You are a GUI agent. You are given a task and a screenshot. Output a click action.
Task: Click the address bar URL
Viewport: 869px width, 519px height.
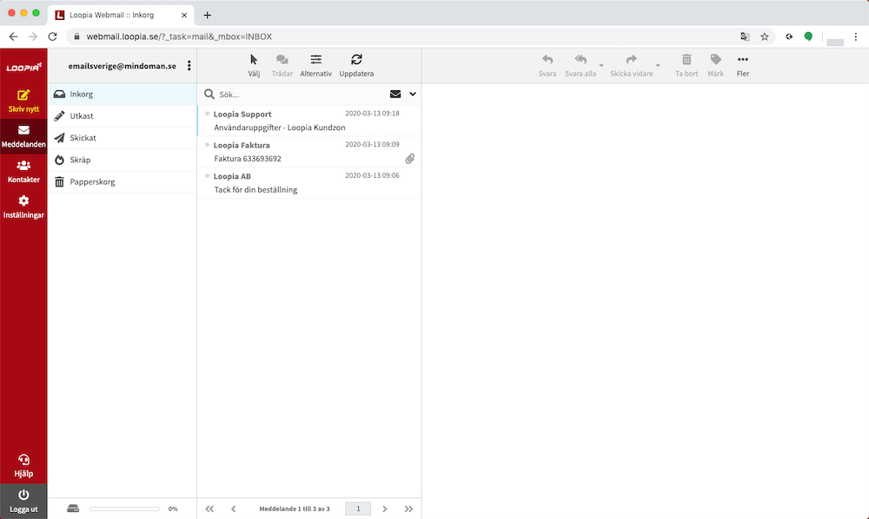179,36
